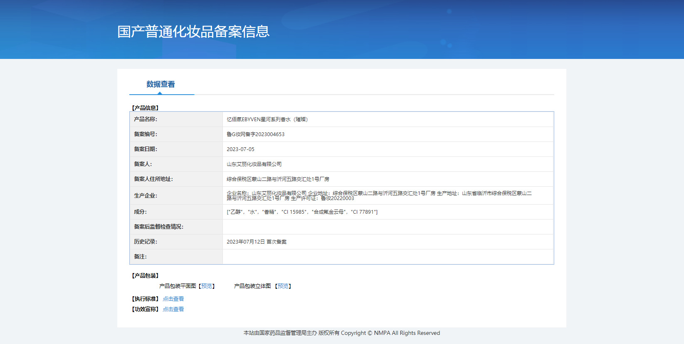Screen dimensions: 684x344
Task: Click the 【产品信息】 section heading
Action: tap(145, 108)
